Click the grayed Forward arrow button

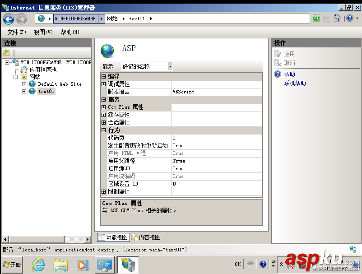click(22, 19)
